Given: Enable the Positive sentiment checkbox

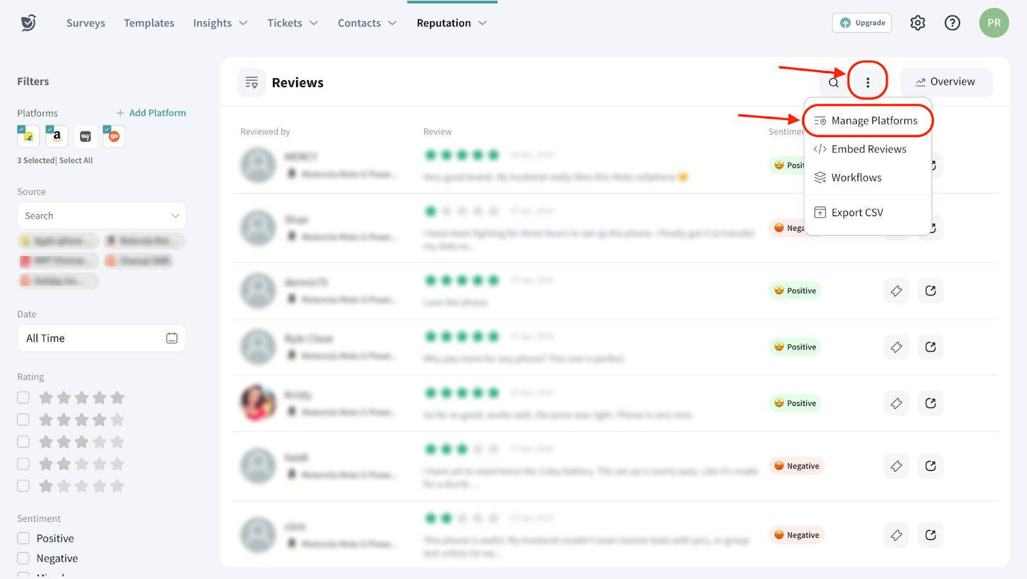Looking at the screenshot, I should tap(24, 538).
